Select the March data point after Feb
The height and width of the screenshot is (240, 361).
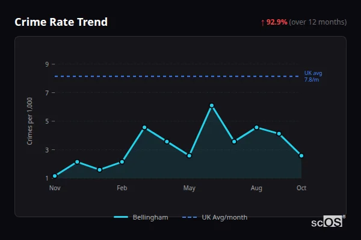(x=144, y=127)
